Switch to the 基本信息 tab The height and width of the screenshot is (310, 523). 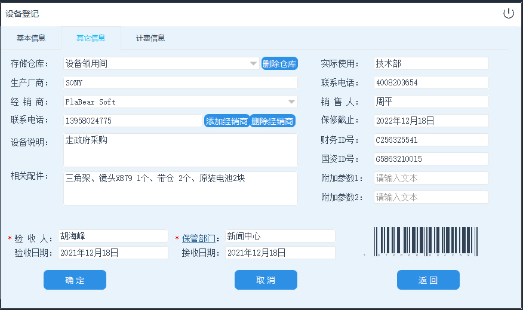point(30,38)
